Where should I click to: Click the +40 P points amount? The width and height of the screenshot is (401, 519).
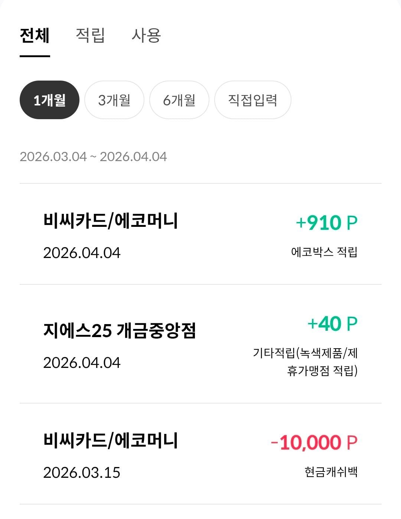click(332, 324)
